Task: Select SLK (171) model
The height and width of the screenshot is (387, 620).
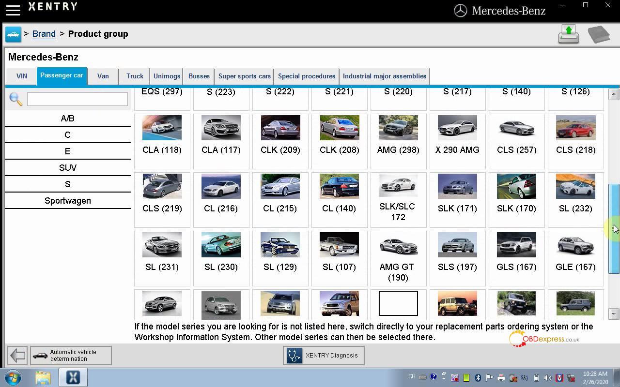Action: (457, 200)
